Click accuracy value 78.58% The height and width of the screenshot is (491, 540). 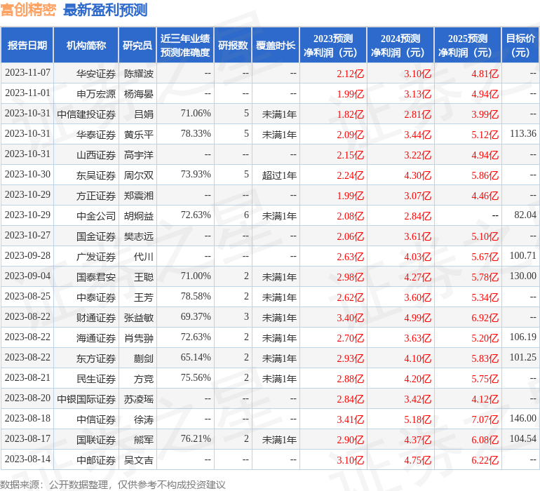[x=196, y=296]
